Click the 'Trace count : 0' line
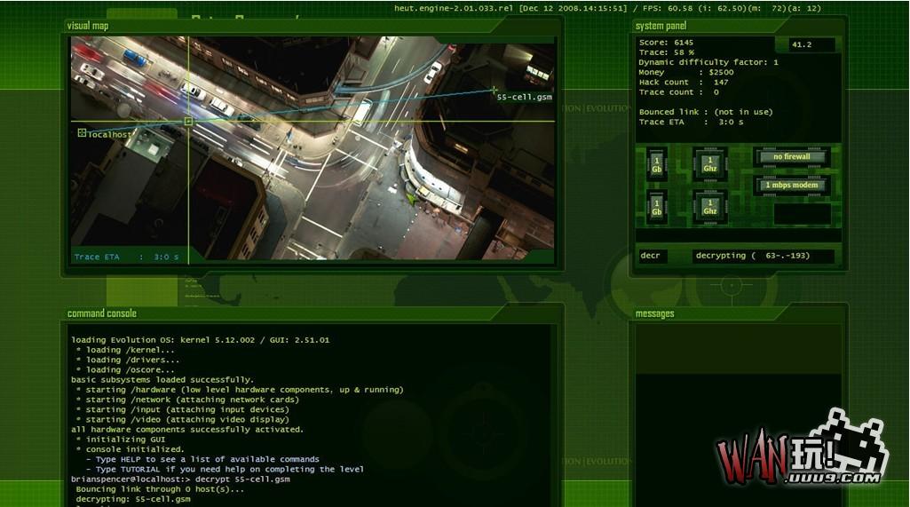The image size is (910, 507). [x=679, y=91]
